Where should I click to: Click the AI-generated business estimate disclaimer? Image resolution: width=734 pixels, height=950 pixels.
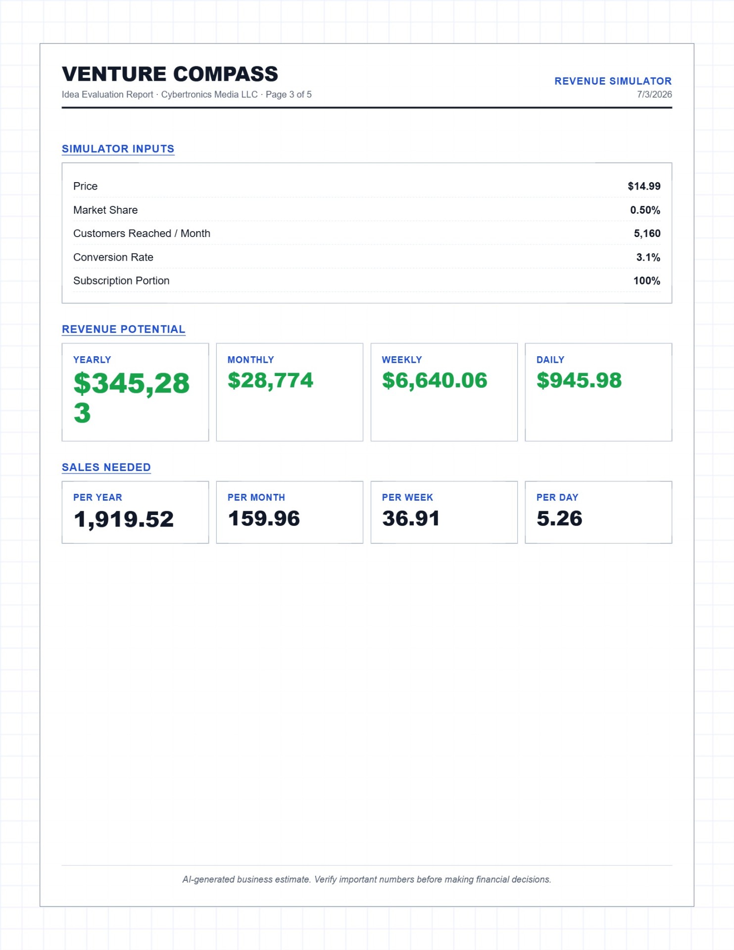tap(367, 880)
